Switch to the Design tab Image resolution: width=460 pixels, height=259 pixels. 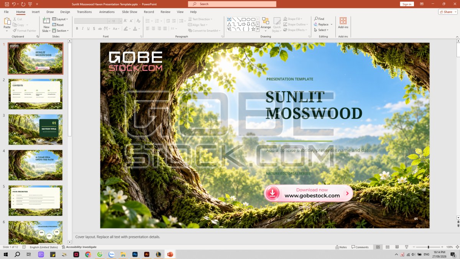65,12
